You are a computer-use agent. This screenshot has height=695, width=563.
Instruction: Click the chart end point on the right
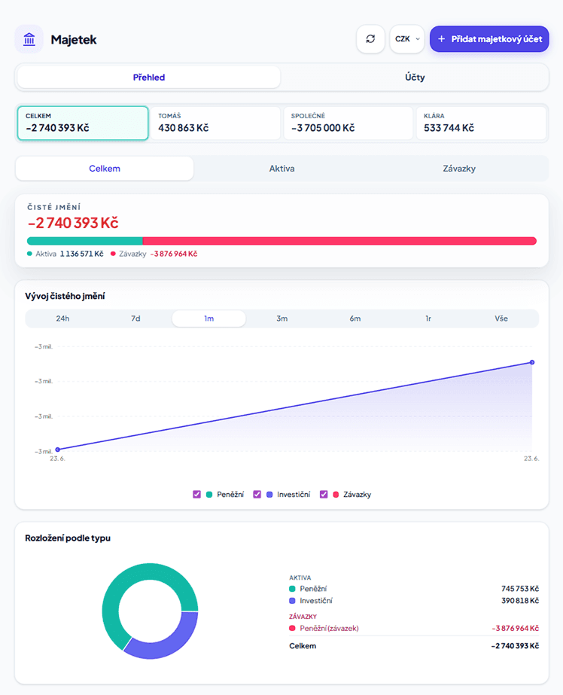532,362
